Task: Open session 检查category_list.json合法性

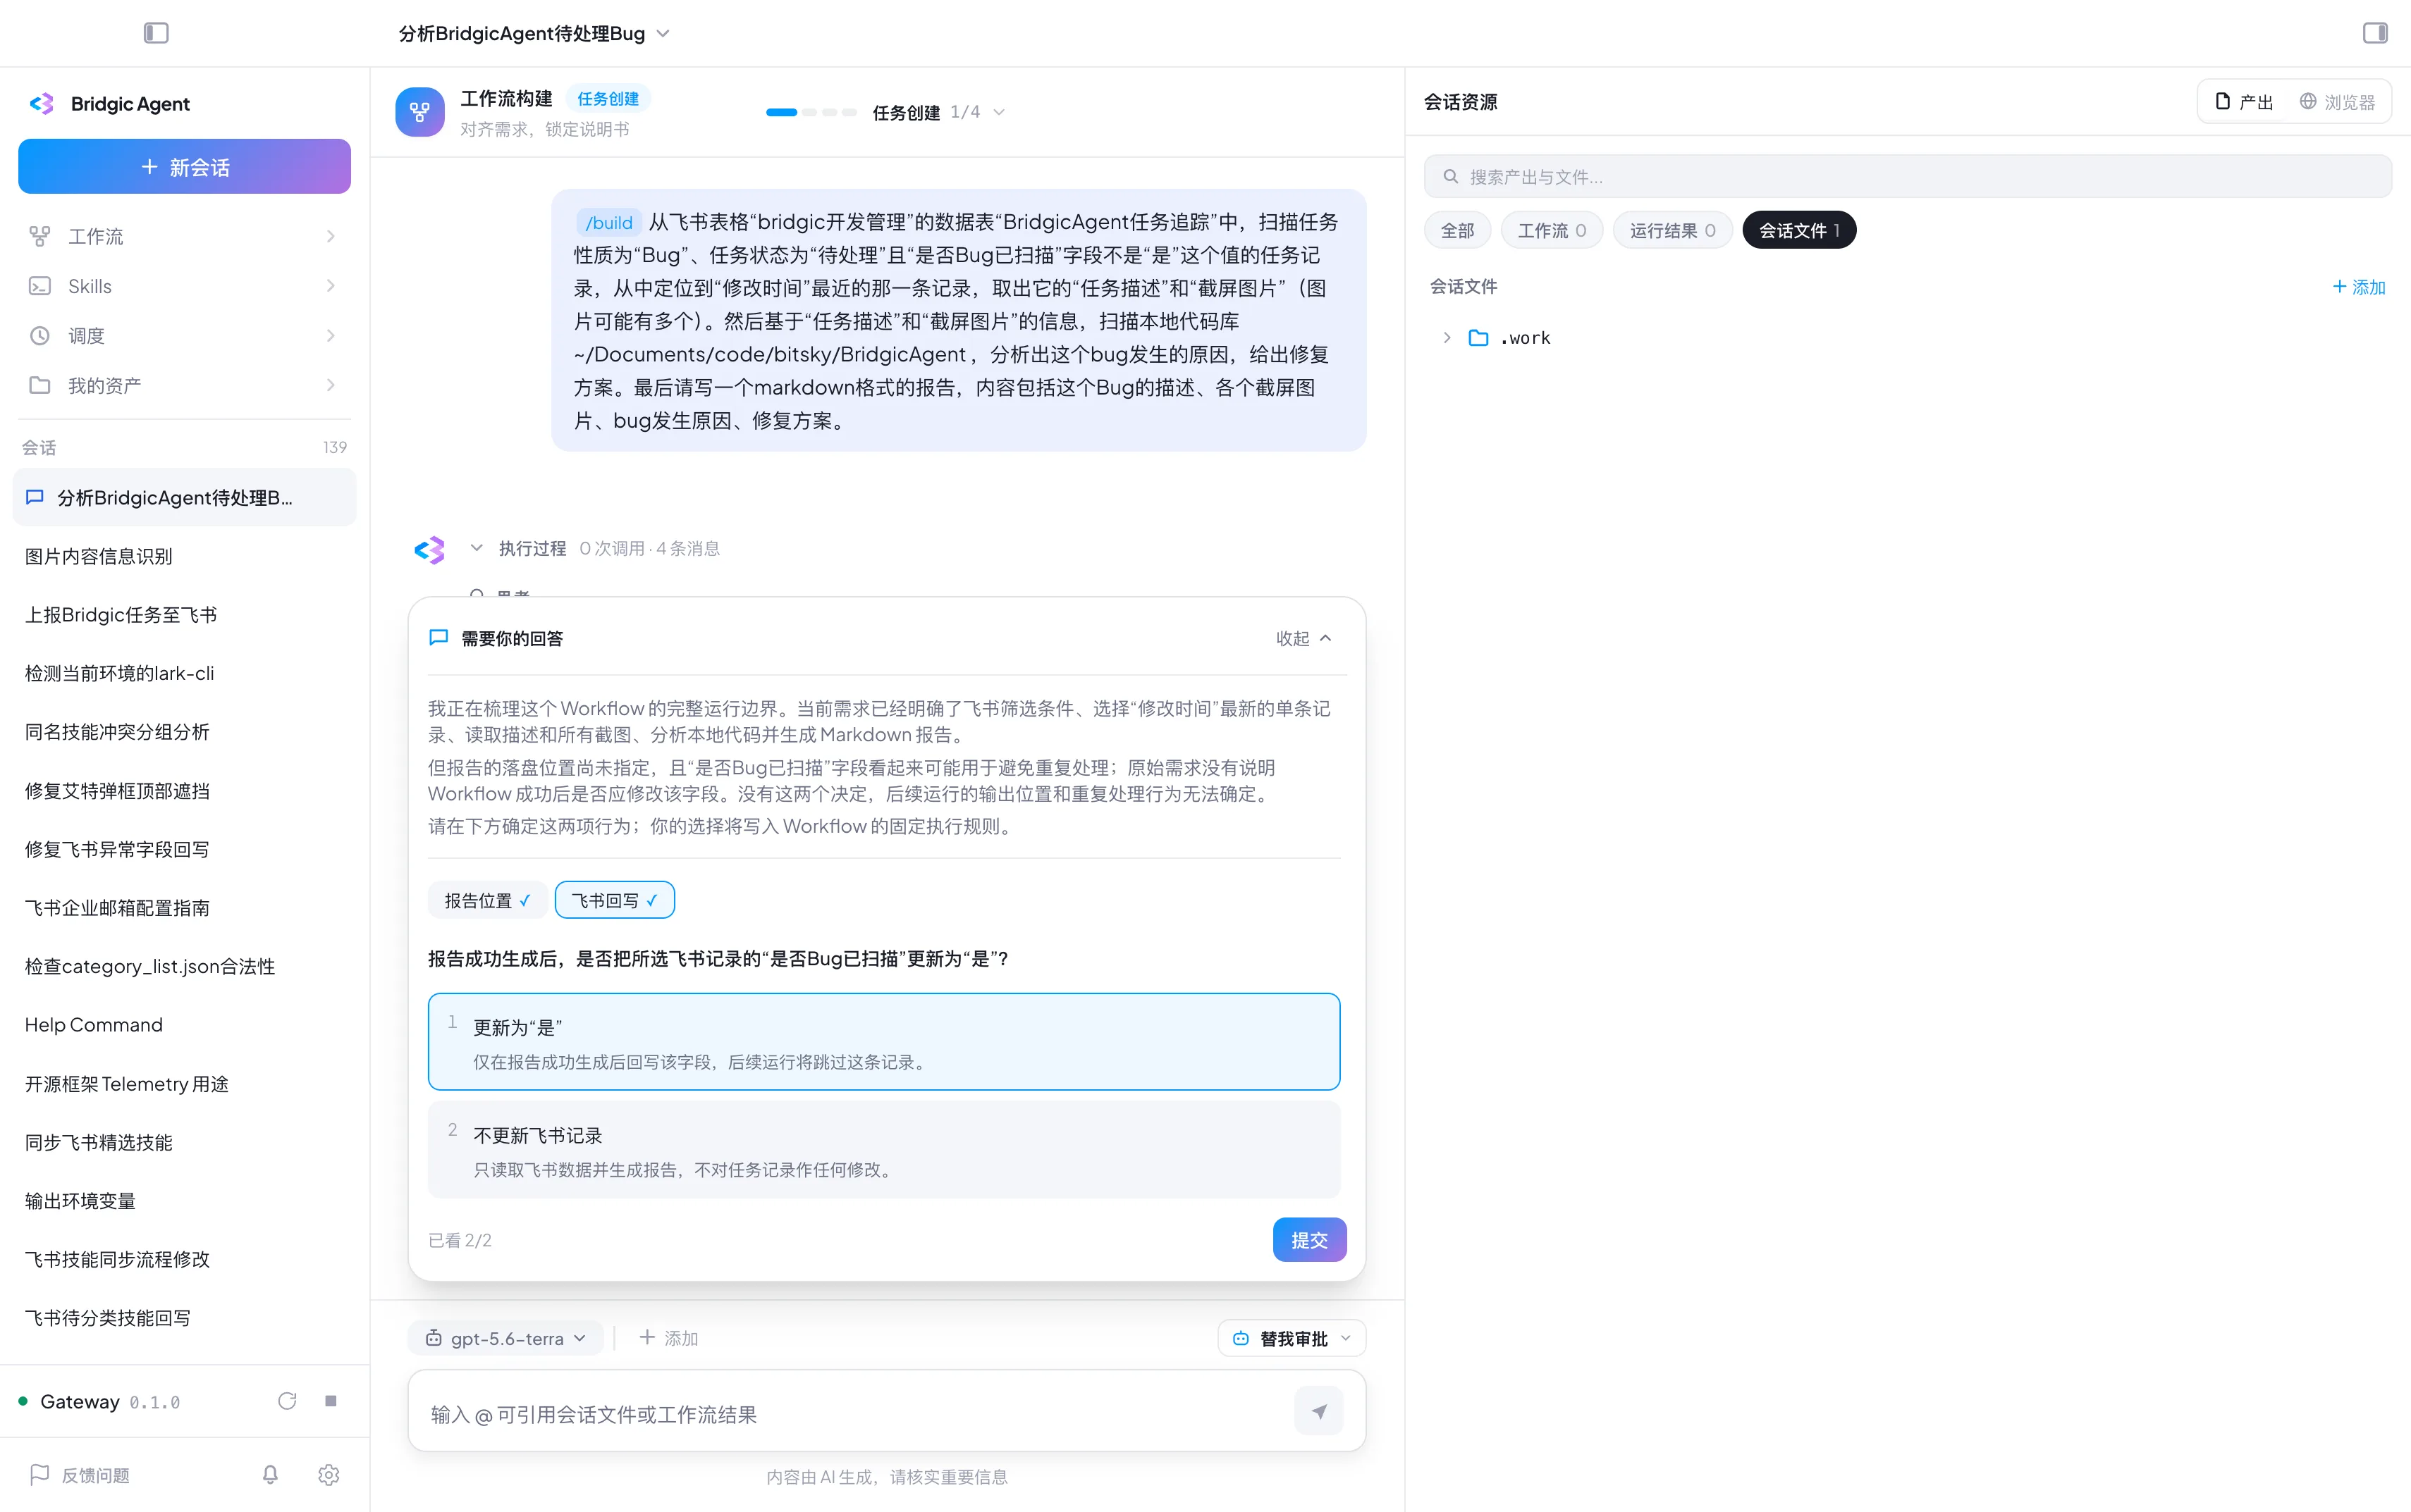Action: tap(184, 966)
